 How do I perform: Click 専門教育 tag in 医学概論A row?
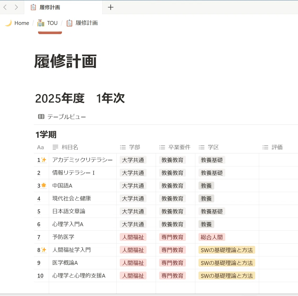click(x=172, y=263)
